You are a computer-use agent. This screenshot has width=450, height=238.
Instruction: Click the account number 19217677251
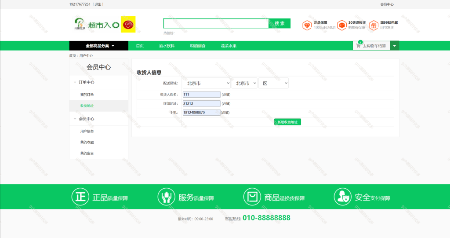[80, 4]
